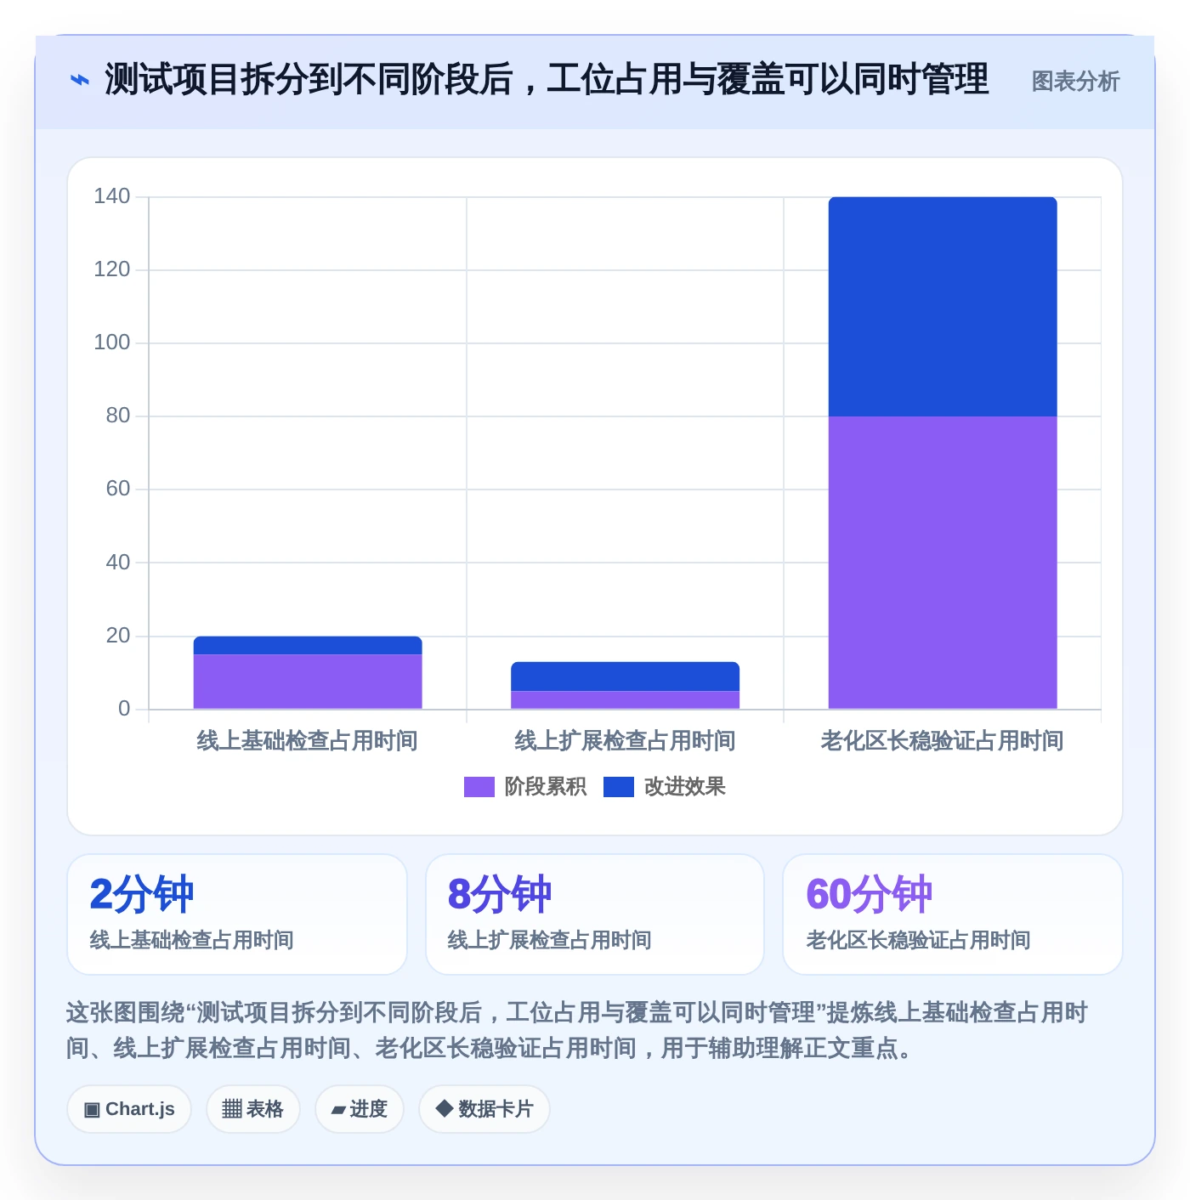Click the diamond icon in 数据卡片 chip
Viewport: 1190px width, 1200px height.
(444, 1108)
